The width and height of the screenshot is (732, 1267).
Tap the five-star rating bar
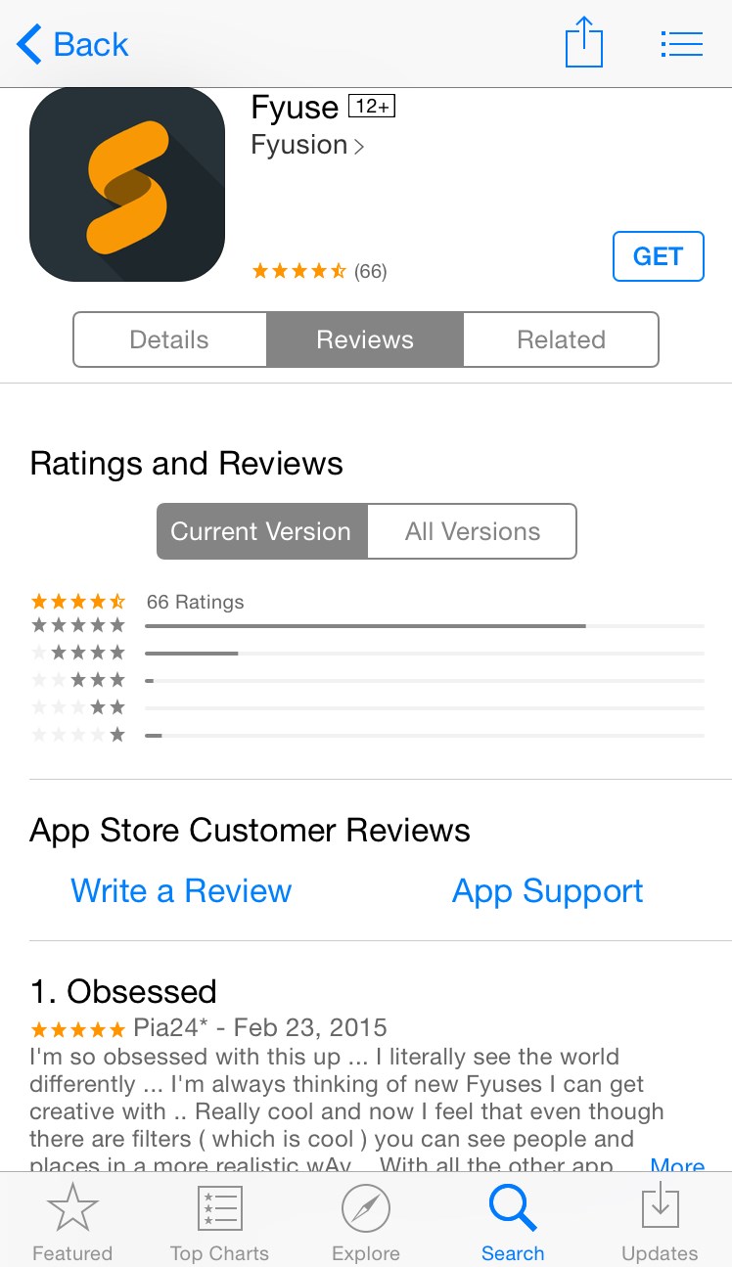point(425,625)
